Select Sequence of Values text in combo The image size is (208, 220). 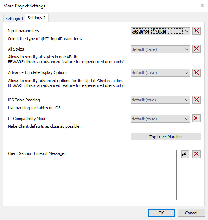click(149, 31)
